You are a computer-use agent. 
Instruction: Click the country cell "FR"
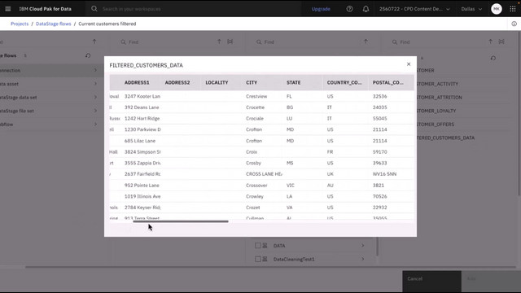click(x=330, y=152)
